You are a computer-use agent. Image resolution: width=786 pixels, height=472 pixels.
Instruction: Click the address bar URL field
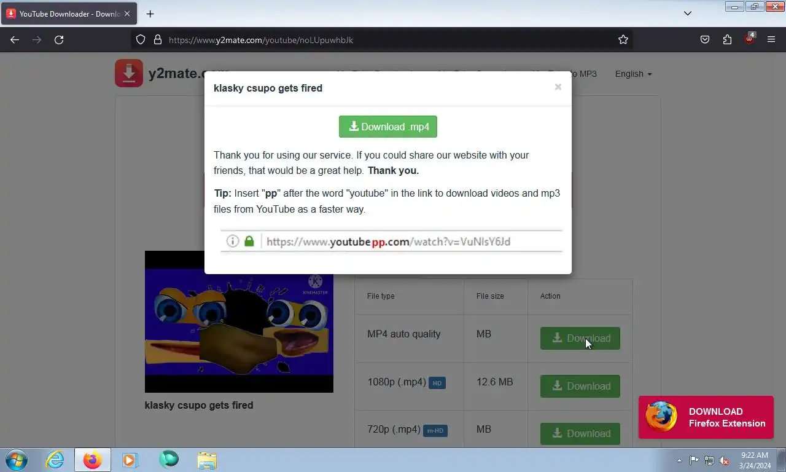[x=382, y=39]
